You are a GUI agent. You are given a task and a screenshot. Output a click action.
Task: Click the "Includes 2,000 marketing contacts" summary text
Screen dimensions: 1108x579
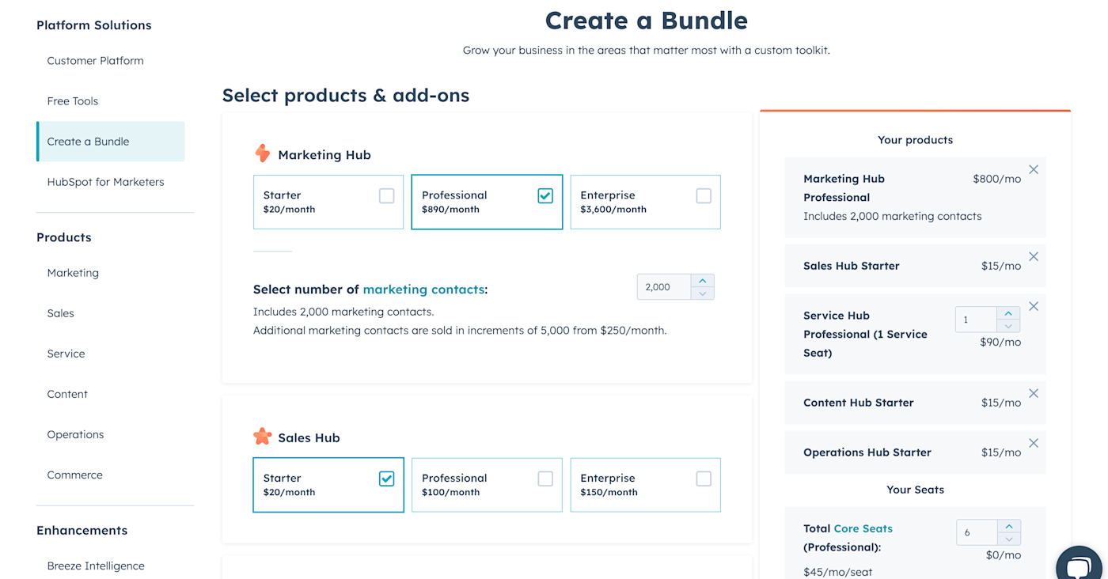pos(893,216)
